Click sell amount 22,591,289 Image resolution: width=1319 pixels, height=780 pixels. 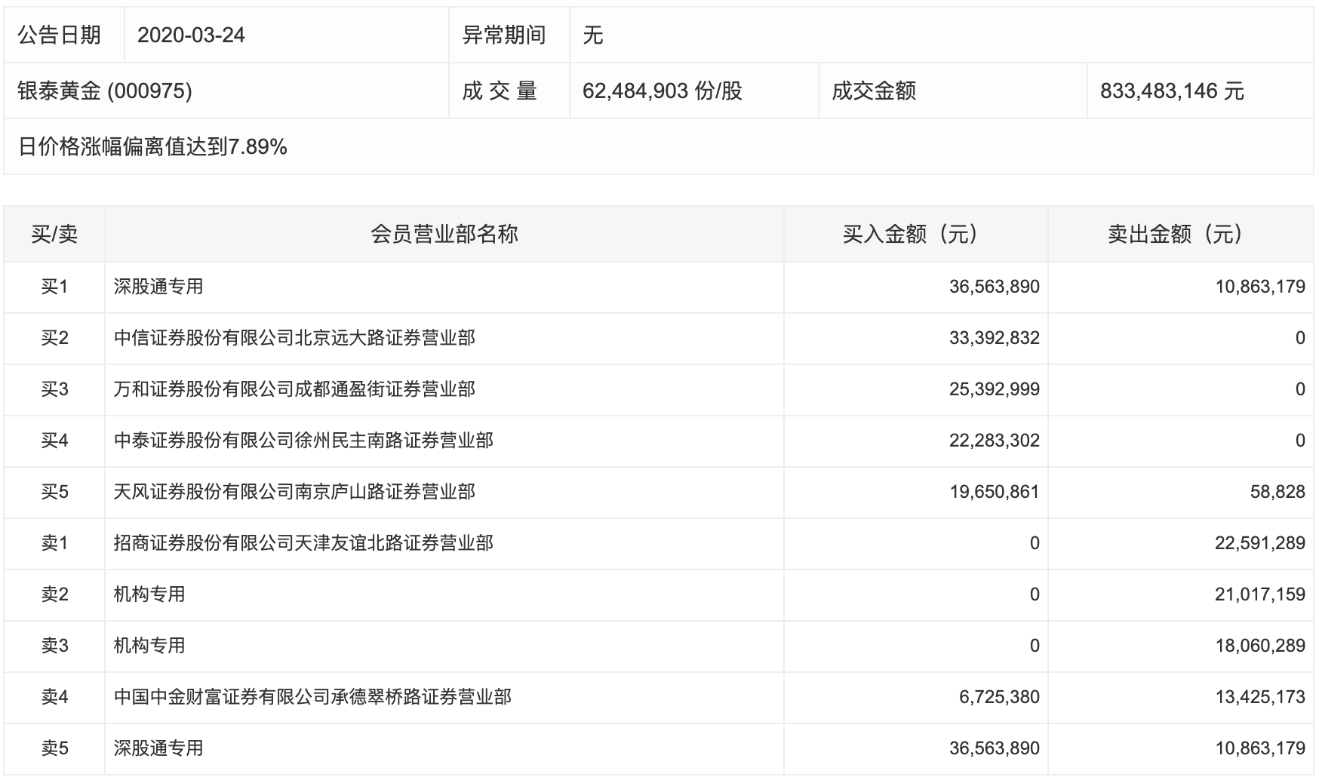coord(1260,543)
